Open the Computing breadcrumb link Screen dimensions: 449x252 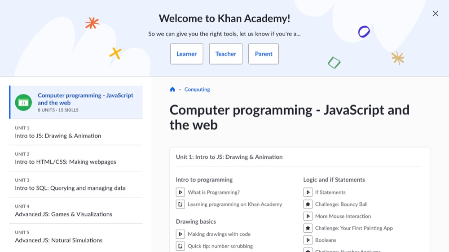point(197,89)
